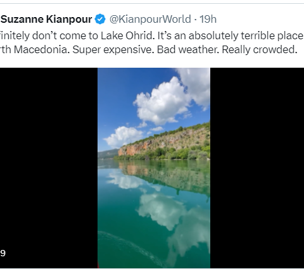Click the left black letterbox of the video
The height and width of the screenshot is (274, 304).
49,168
